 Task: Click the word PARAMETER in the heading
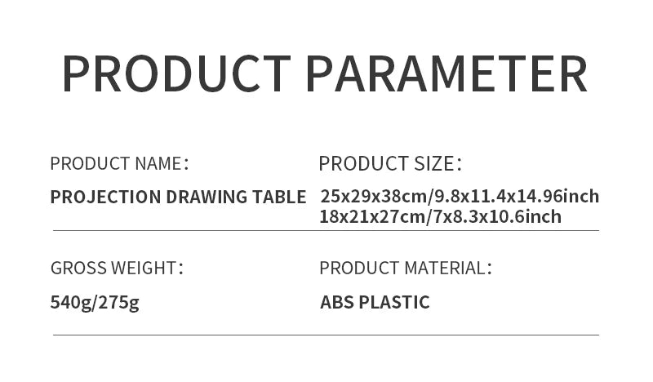446,73
